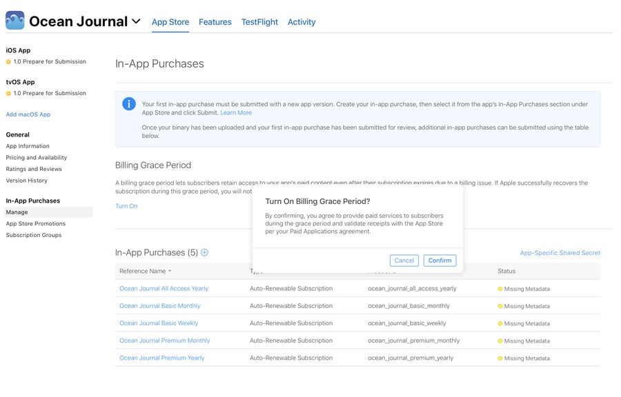The image size is (621, 397).
Task: Select Manage under In-App Purchases
Action: [x=48, y=212]
